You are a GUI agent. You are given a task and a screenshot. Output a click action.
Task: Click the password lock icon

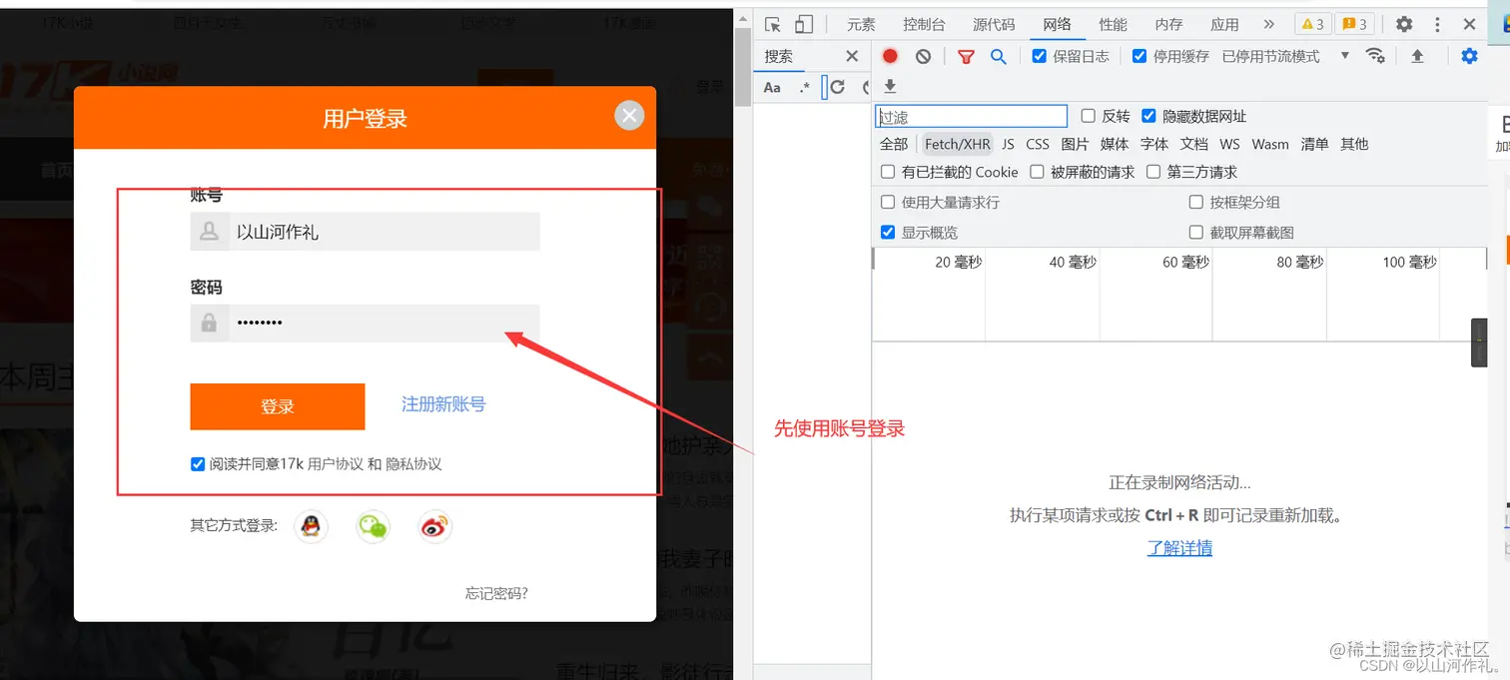coord(209,323)
